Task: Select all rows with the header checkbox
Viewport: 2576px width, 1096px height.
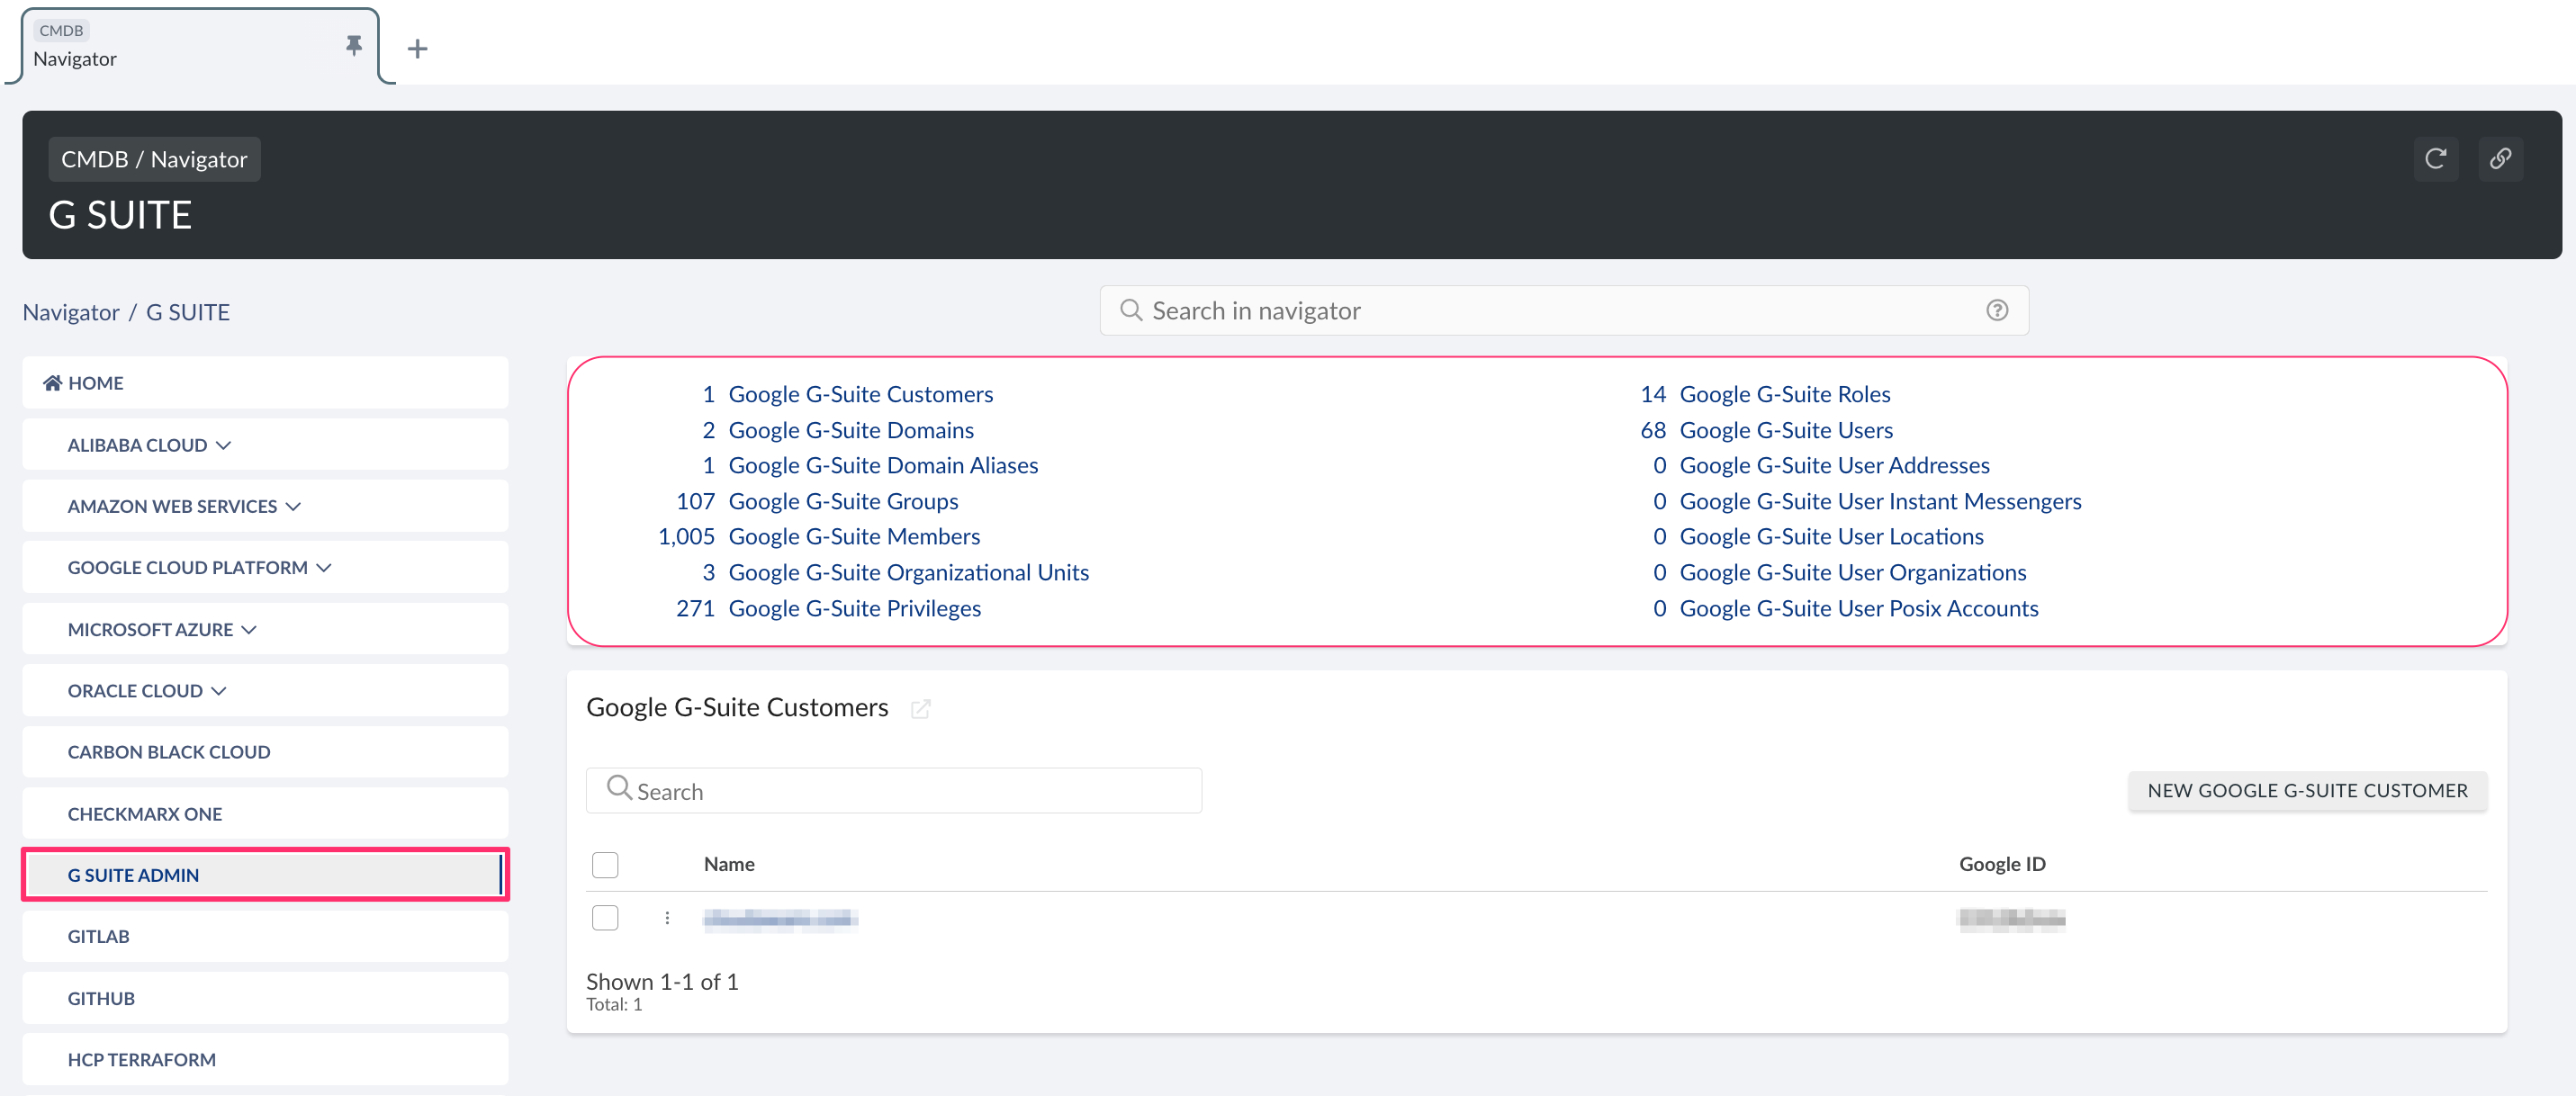Action: [605, 864]
